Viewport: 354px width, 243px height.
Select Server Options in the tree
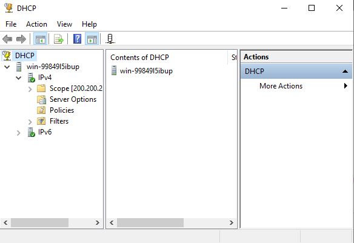[x=73, y=99]
